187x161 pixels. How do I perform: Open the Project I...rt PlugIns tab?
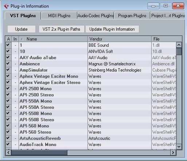pyautogui.click(x=168, y=16)
